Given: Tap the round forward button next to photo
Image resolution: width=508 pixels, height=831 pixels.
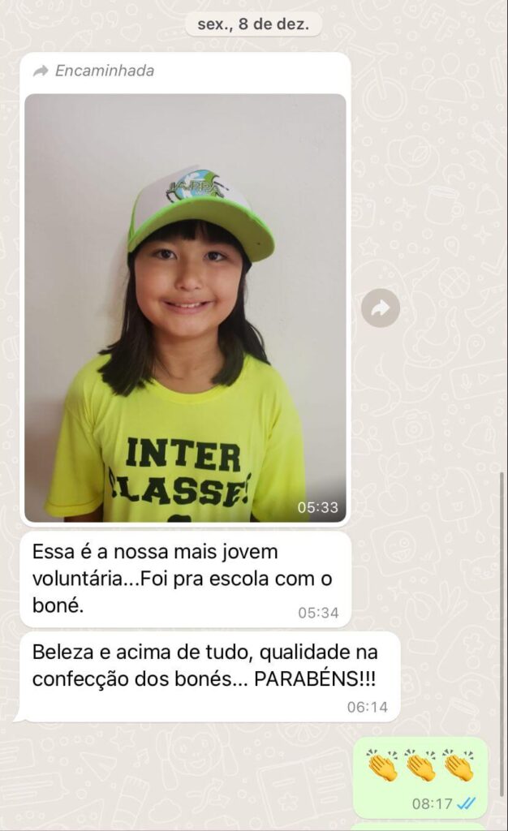Looking at the screenshot, I should click(381, 308).
